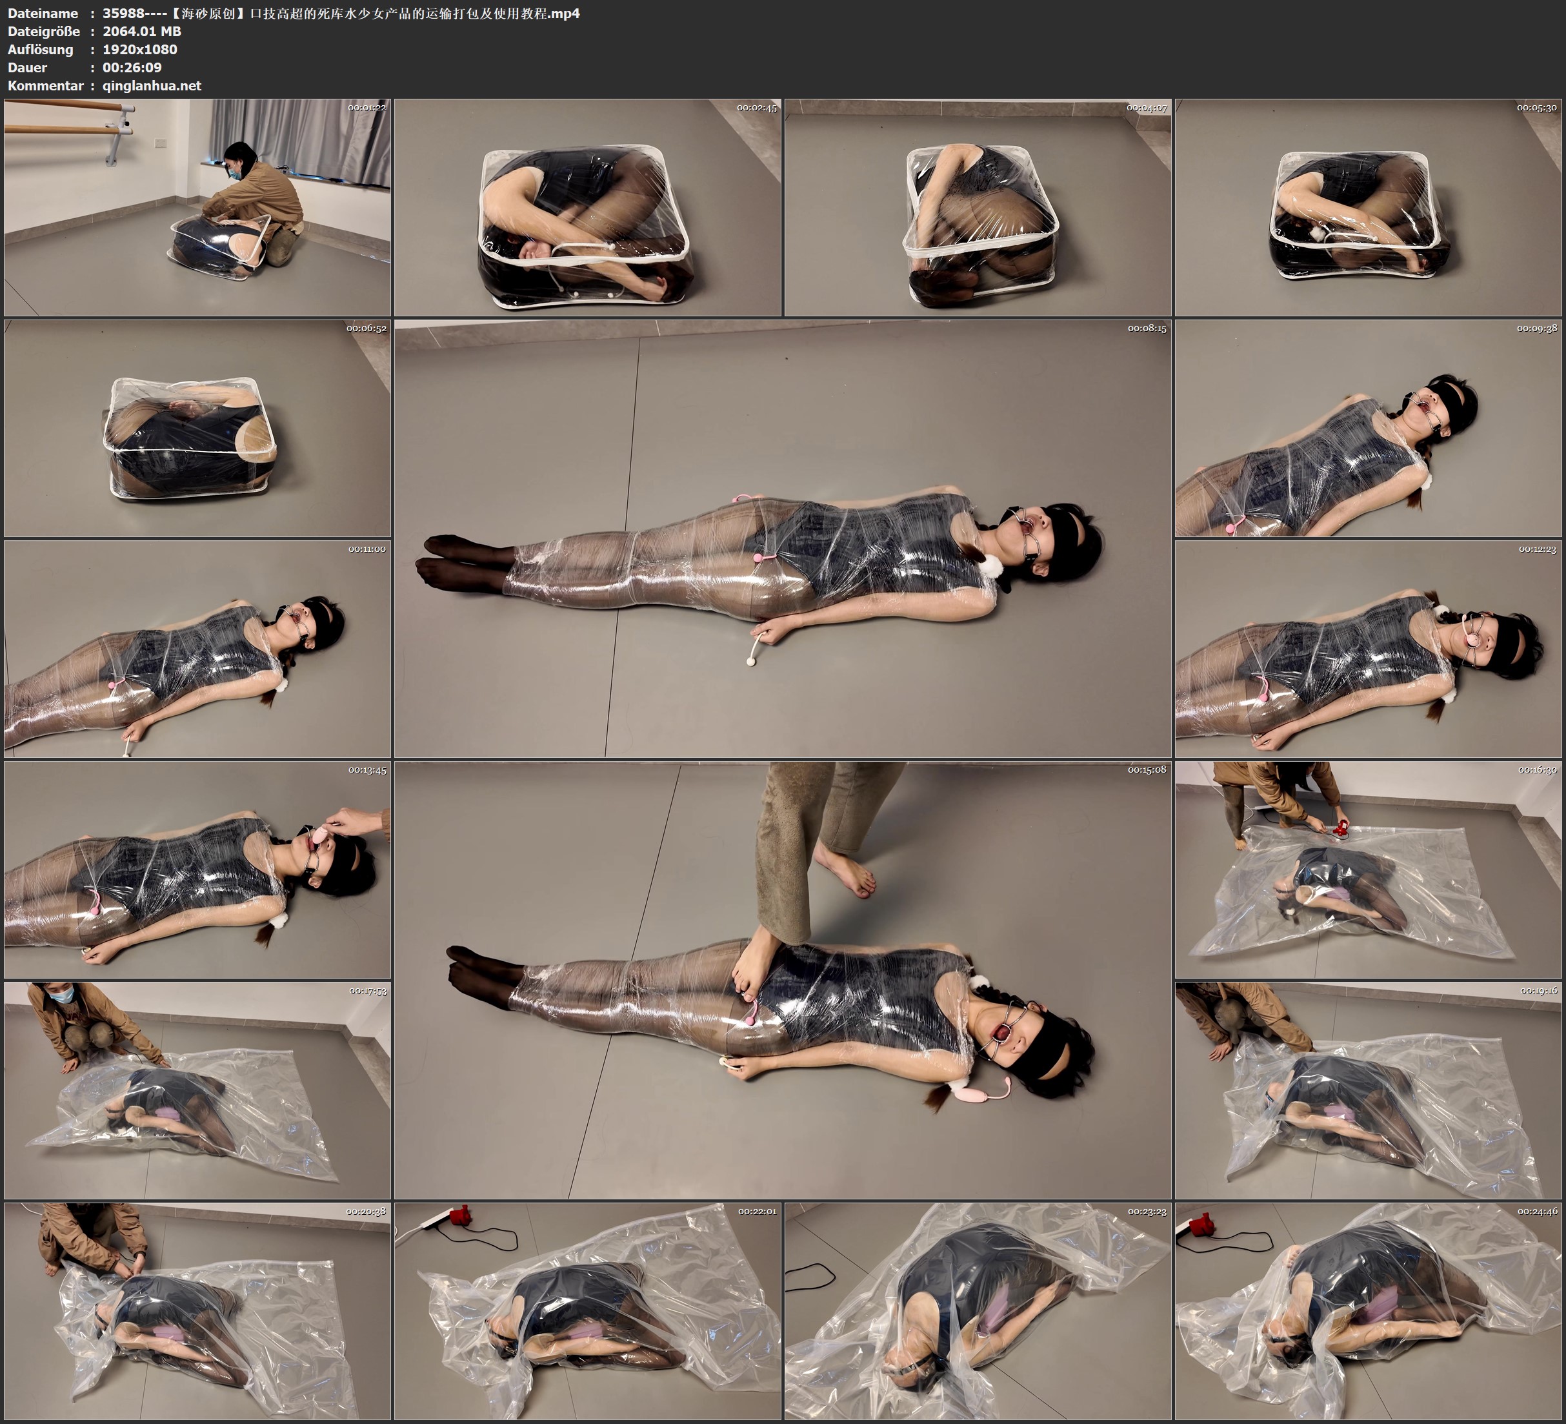Select the large frame at 00:15:08
The height and width of the screenshot is (1424, 1566).
pyautogui.click(x=782, y=979)
